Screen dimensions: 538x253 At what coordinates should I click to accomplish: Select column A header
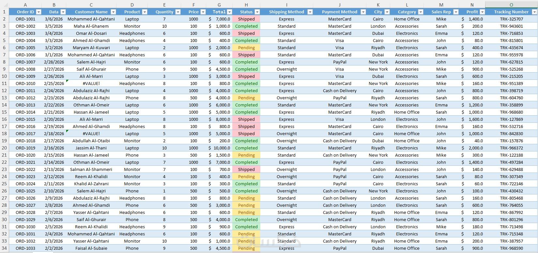point(25,5)
